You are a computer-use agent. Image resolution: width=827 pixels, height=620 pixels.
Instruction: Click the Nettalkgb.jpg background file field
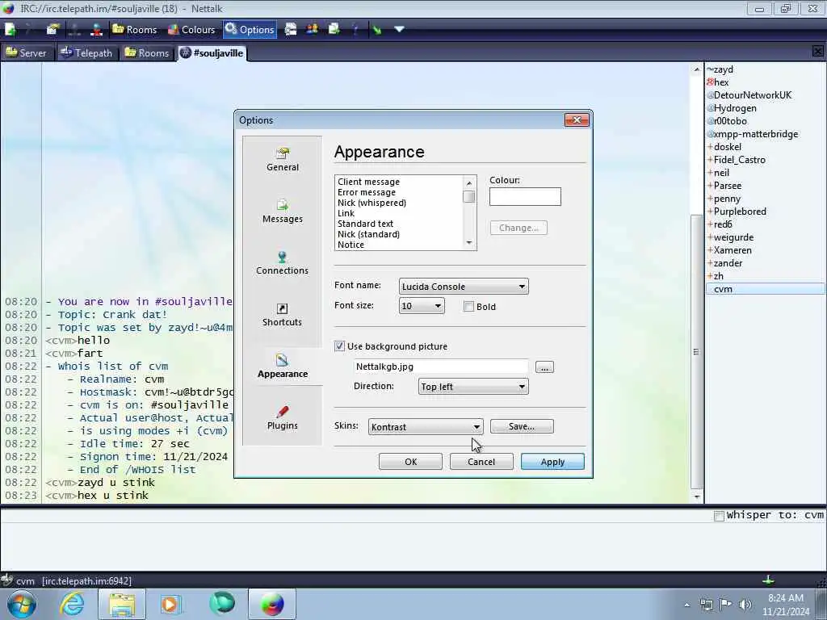pos(441,367)
